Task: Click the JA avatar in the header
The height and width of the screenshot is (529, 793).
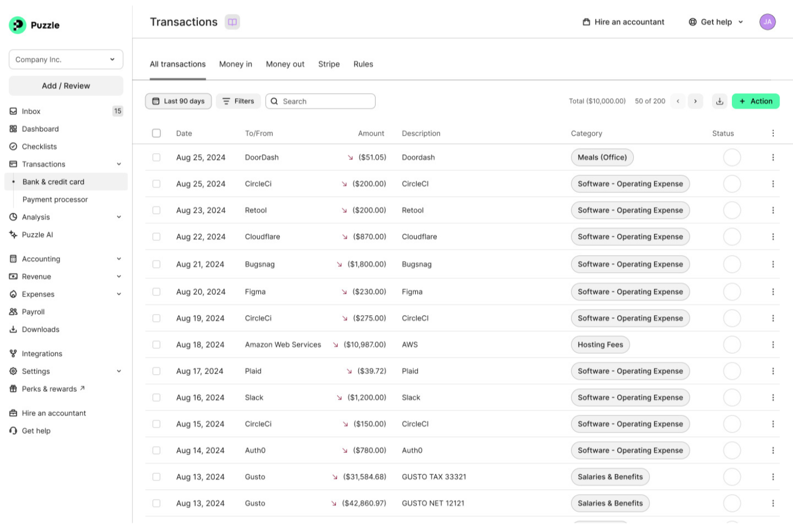Action: 767,22
